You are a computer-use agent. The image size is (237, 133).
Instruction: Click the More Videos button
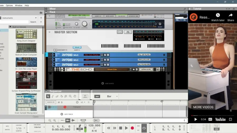(x=203, y=107)
